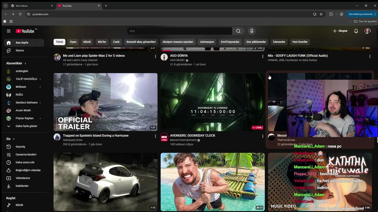378x212 pixels.
Task: Open the TALİP HACIOĞLU subscription
Action: pos(24,79)
